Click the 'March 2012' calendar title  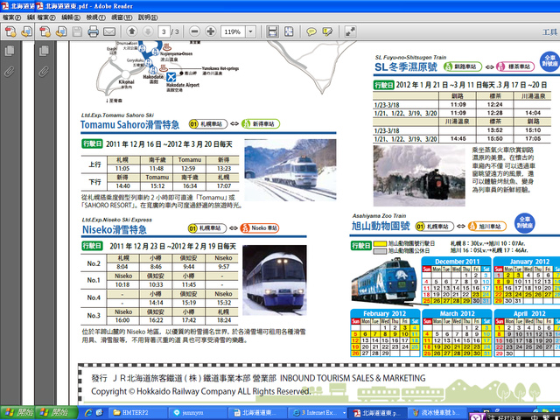coord(457,313)
